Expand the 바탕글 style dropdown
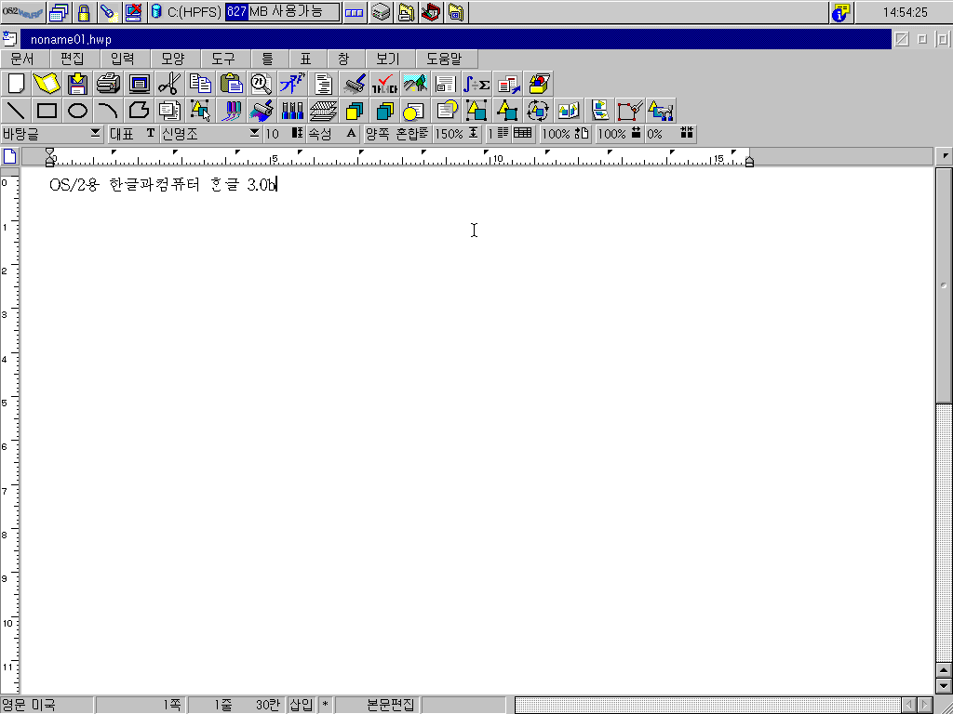The image size is (953, 714). point(96,134)
